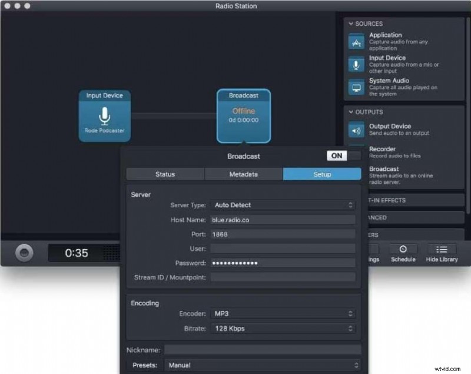Open the Schedule panel icon
471x374 pixels.
point(403,252)
